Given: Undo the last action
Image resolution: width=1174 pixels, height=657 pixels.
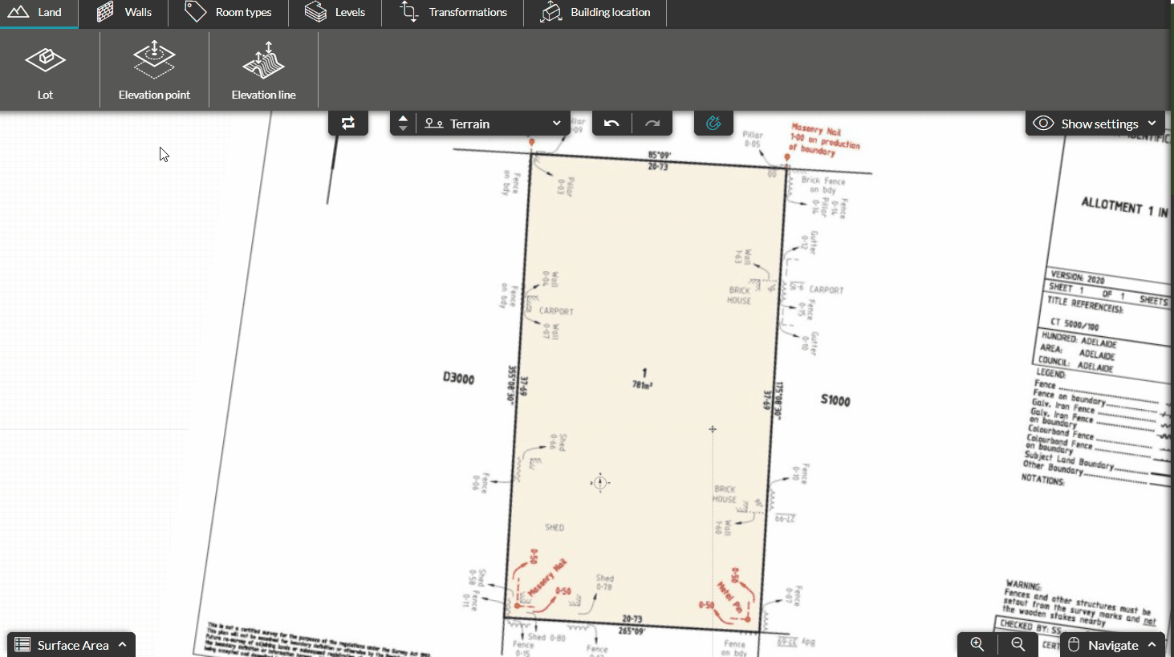Looking at the screenshot, I should [611, 123].
